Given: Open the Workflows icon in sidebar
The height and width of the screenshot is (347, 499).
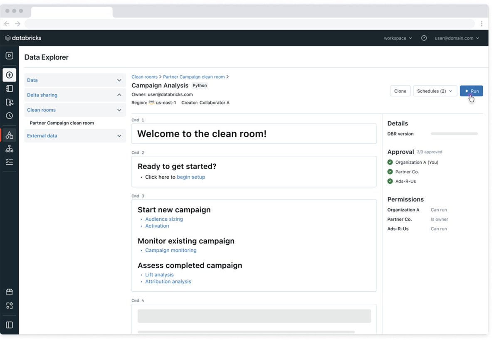Looking at the screenshot, I should tap(9, 162).
